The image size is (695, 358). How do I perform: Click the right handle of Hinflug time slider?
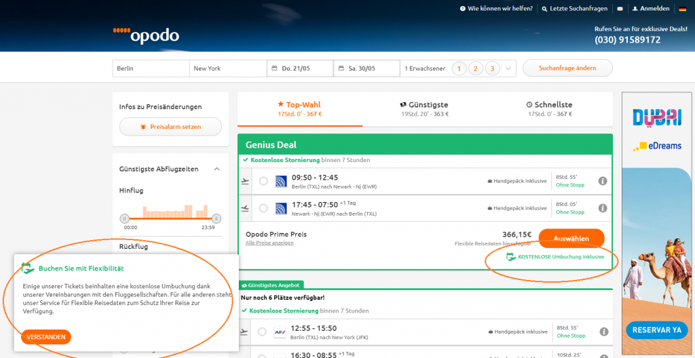tap(216, 218)
